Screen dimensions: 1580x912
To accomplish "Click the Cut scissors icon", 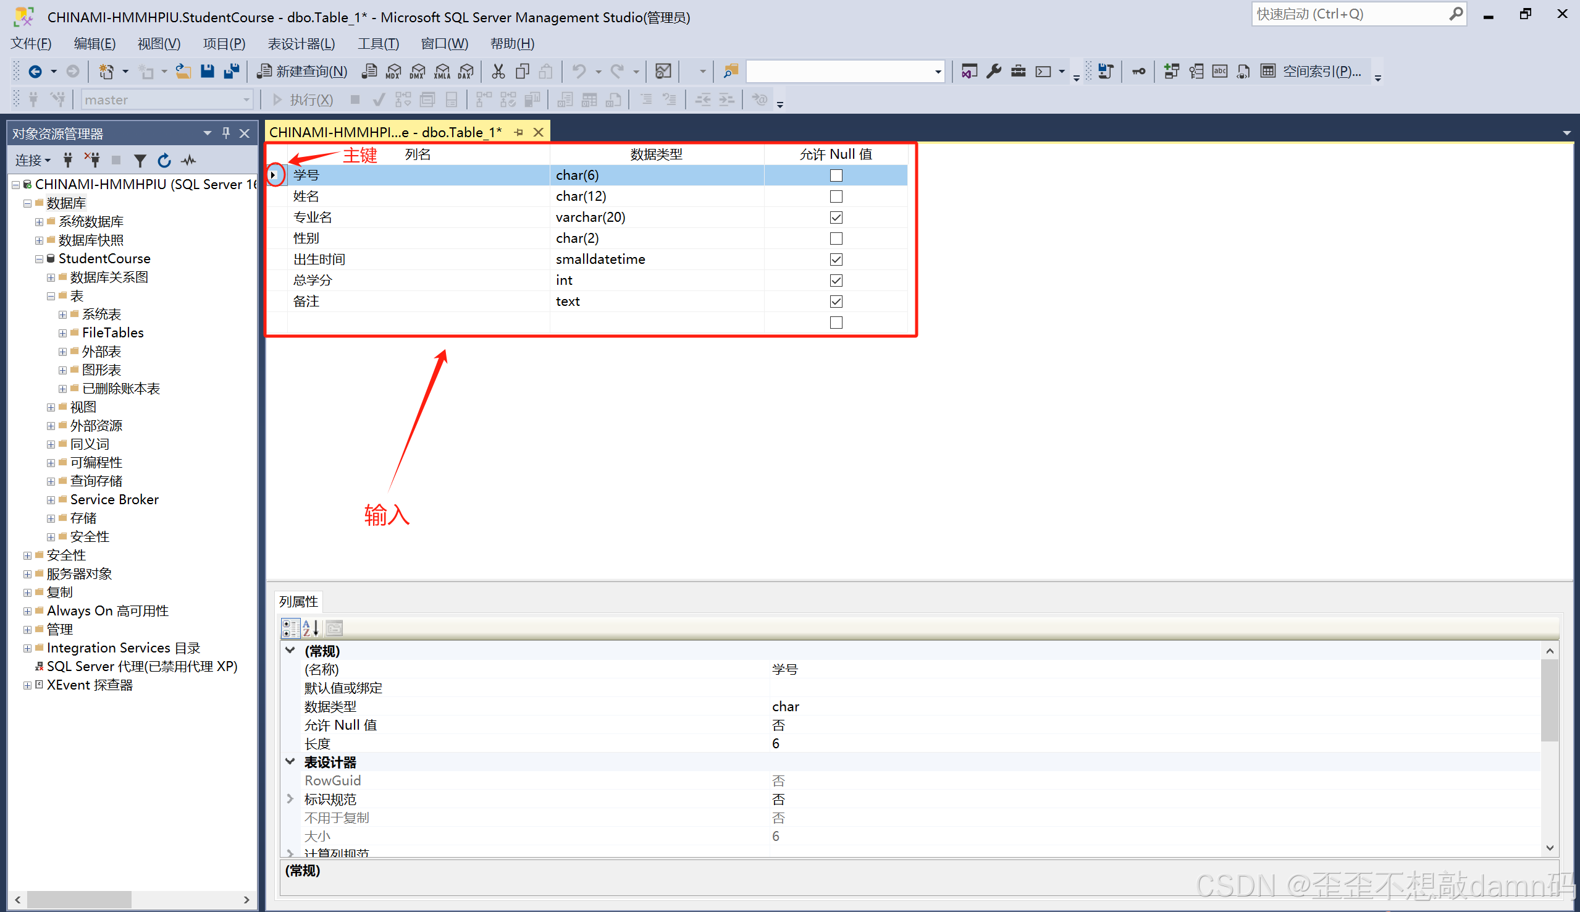I will pyautogui.click(x=498, y=72).
